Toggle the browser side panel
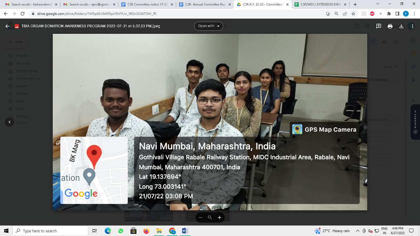The width and height of the screenshot is (420, 236). pyautogui.click(x=397, y=14)
